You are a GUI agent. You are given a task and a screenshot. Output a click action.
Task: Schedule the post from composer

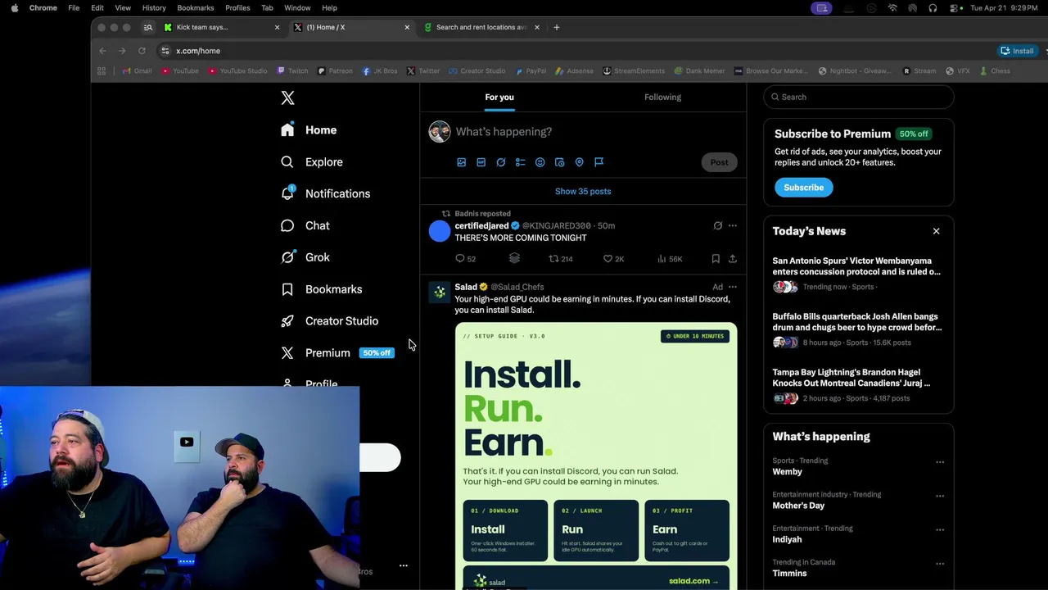[559, 162]
